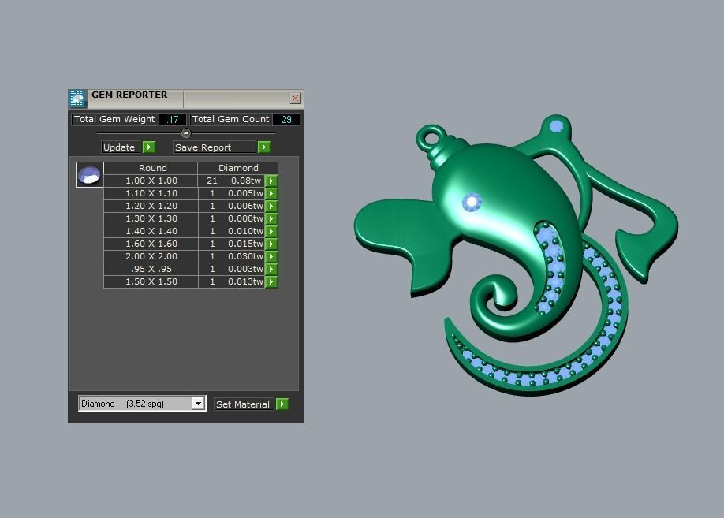Select the .95 X .95 size cell

point(151,269)
